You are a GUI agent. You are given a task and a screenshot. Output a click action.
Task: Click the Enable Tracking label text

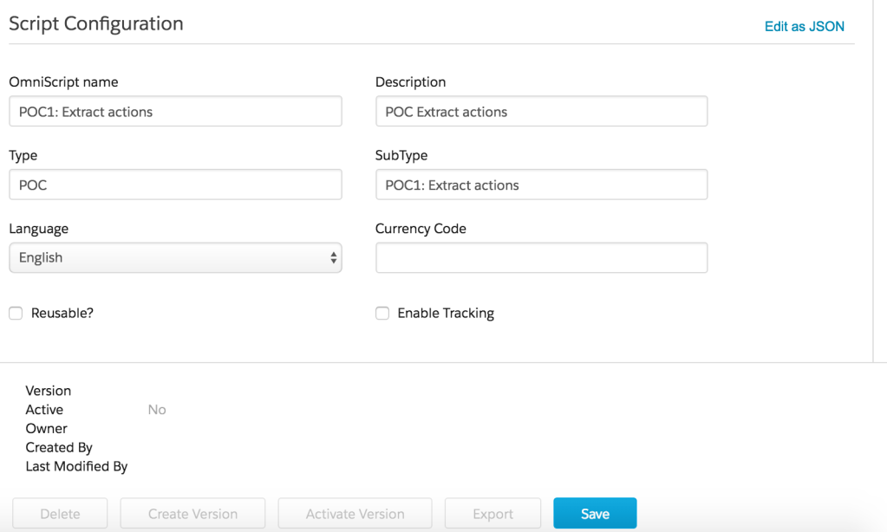[x=446, y=313]
